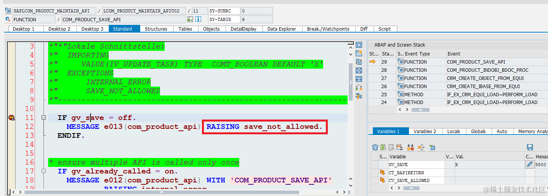
Task: Switch to Desktop 2 tab
Action: click(59, 29)
